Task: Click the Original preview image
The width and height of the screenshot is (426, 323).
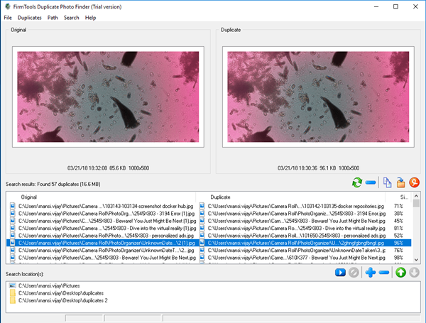Action: tap(108, 97)
